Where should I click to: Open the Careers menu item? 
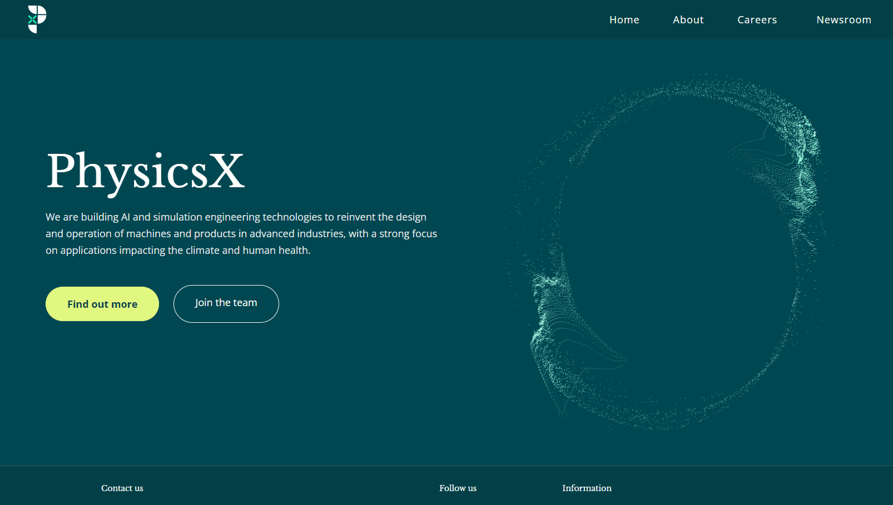tap(757, 20)
